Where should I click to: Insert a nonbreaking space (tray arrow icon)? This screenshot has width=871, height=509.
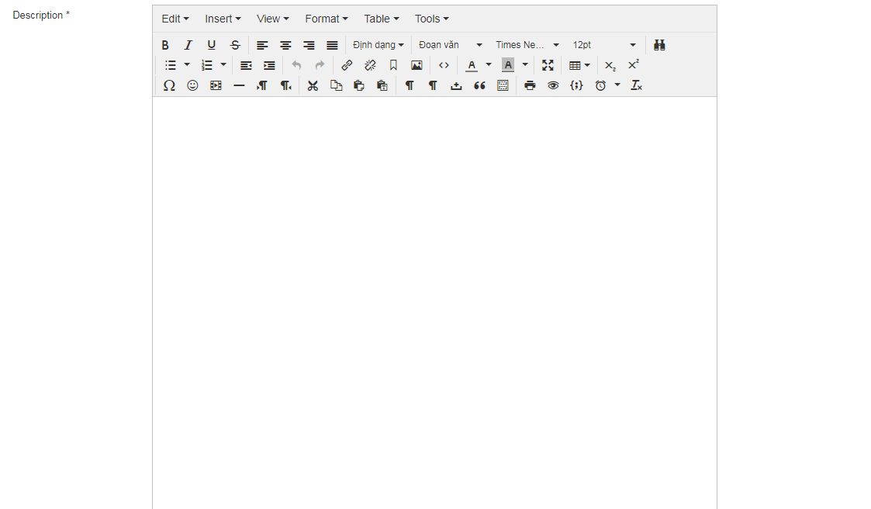tap(456, 85)
